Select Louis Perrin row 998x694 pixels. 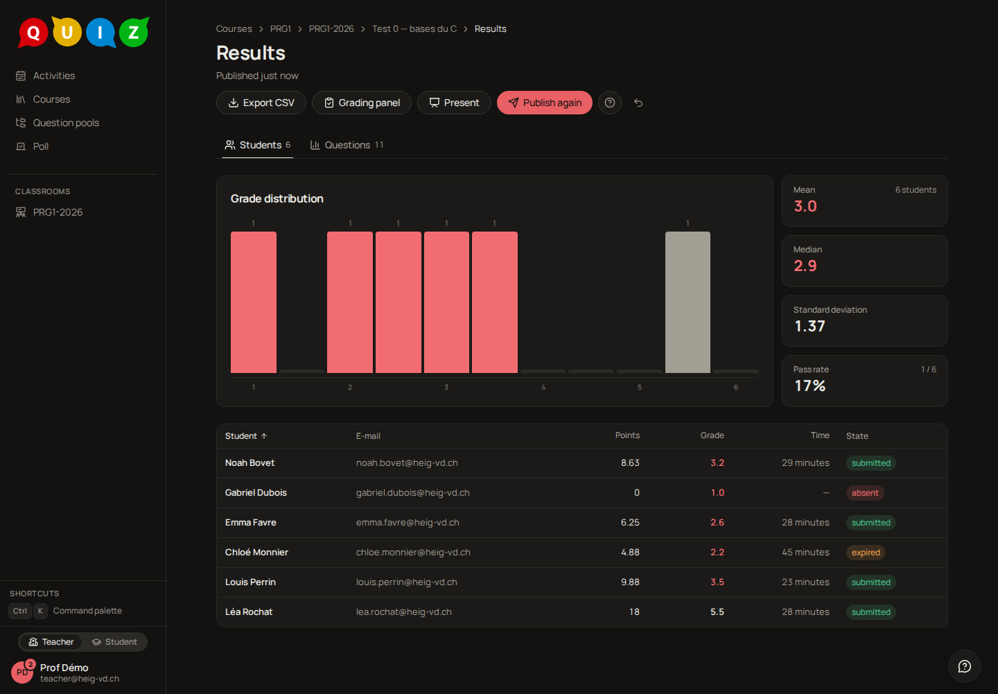(582, 582)
